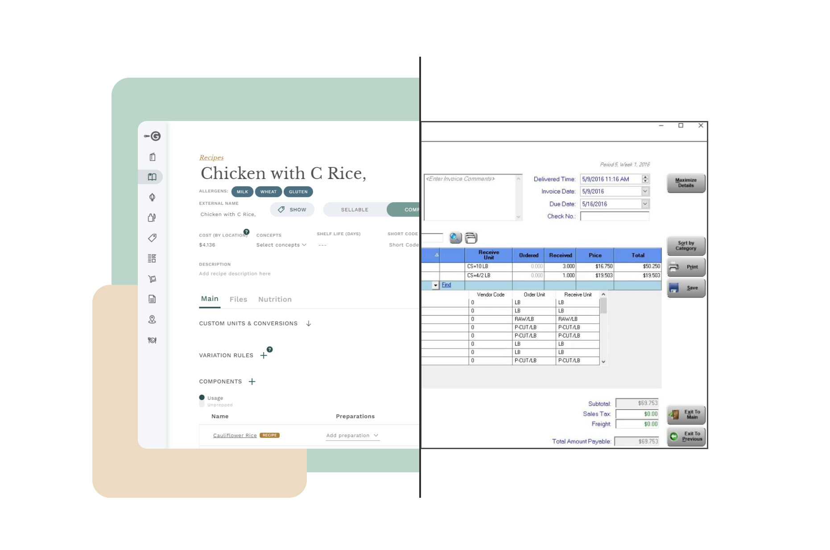The image size is (830, 550).
Task: Open the Invoice Date dropdown
Action: (645, 191)
